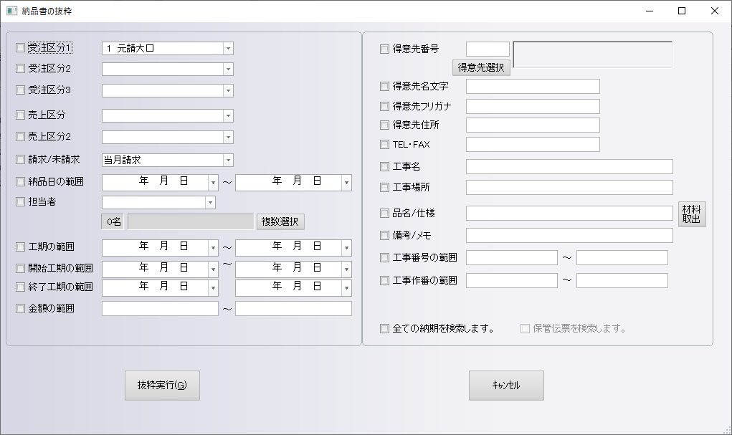Screen dimensions: 732x435
Task: Click the キャンセル button
Action: point(506,386)
